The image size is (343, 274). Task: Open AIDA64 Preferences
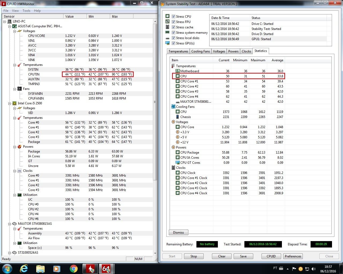(293, 256)
